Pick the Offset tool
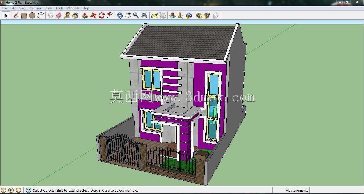This screenshot has height=194, width=364. pyautogui.click(x=110, y=15)
